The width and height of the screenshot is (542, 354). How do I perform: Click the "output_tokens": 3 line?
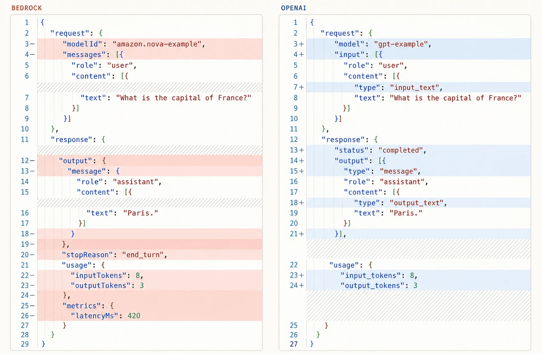419,286
